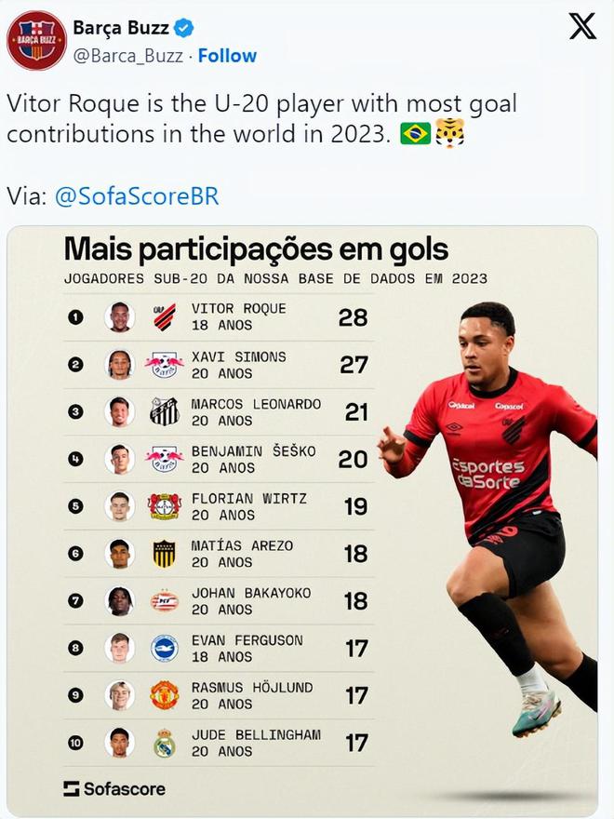Click the @Barca_Buzz handle
Viewport: 614px width, 819px height.
[128, 56]
